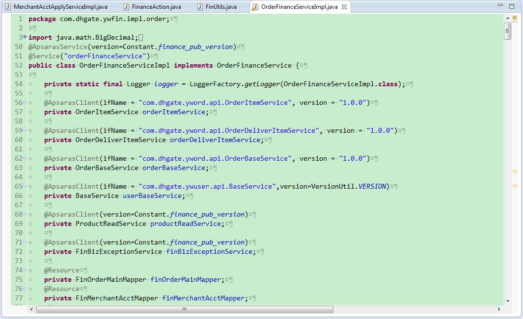Open the FinanceAction.java editor tab
The height and width of the screenshot is (319, 523).
pyautogui.click(x=153, y=7)
